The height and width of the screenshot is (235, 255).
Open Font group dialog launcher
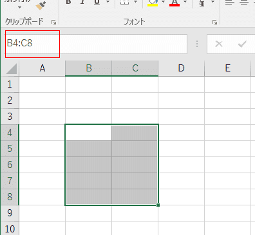[214, 22]
